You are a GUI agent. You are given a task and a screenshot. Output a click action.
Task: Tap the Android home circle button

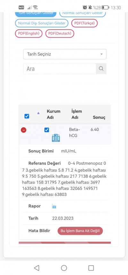pos(64,268)
